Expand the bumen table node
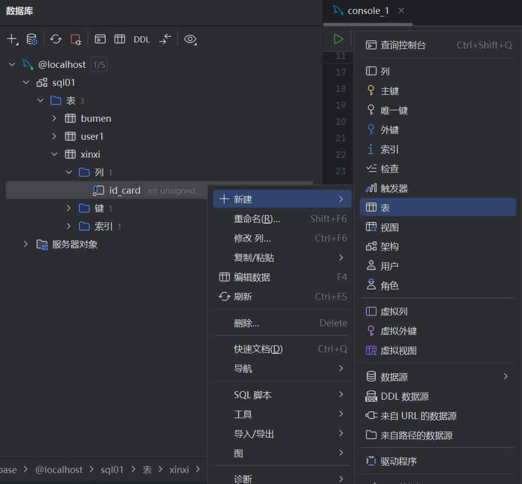The image size is (522, 484). point(54,119)
